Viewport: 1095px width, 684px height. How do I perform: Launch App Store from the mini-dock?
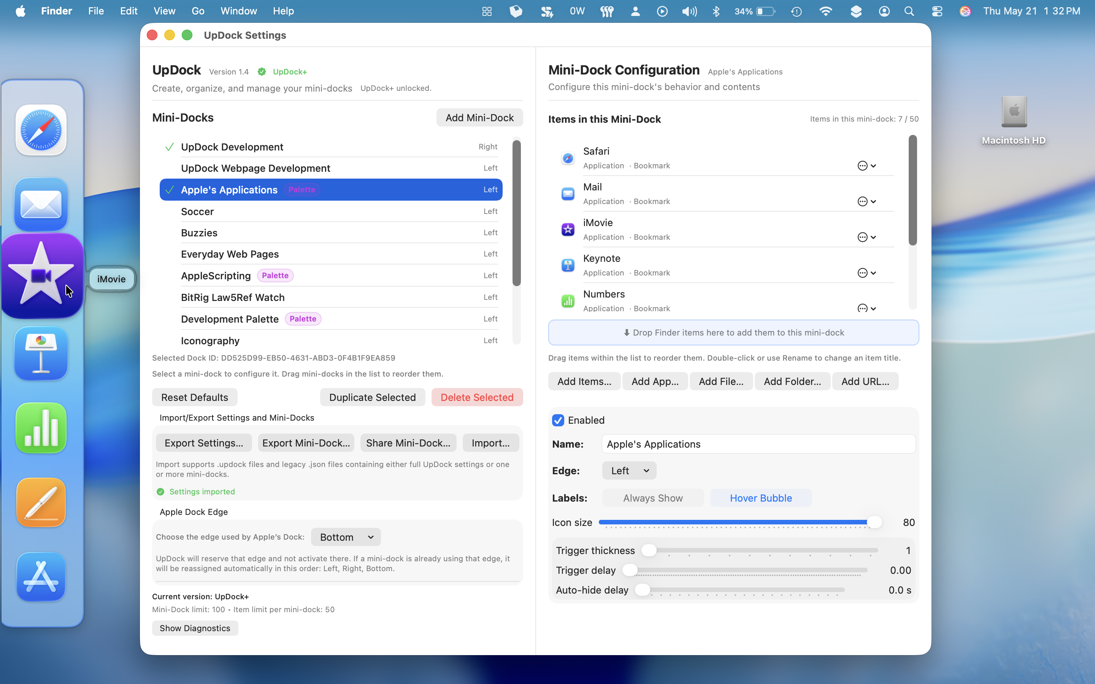41,577
